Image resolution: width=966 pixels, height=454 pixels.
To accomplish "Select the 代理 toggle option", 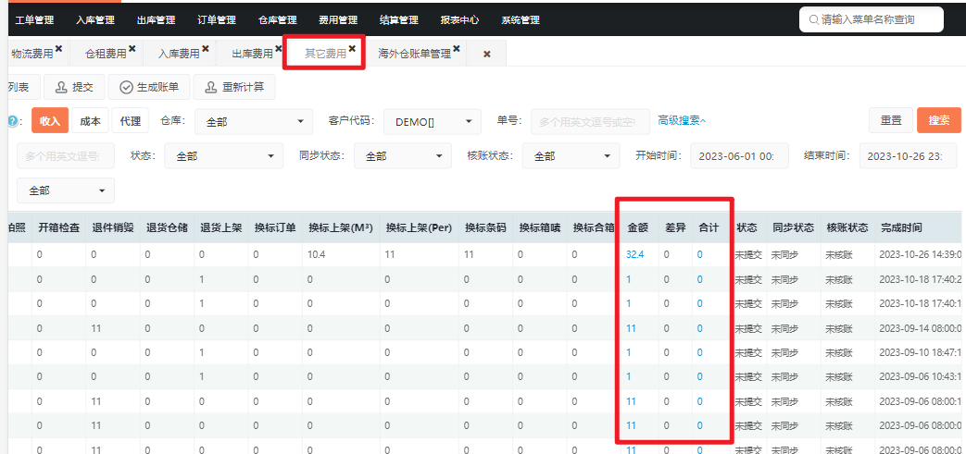I will click(130, 120).
